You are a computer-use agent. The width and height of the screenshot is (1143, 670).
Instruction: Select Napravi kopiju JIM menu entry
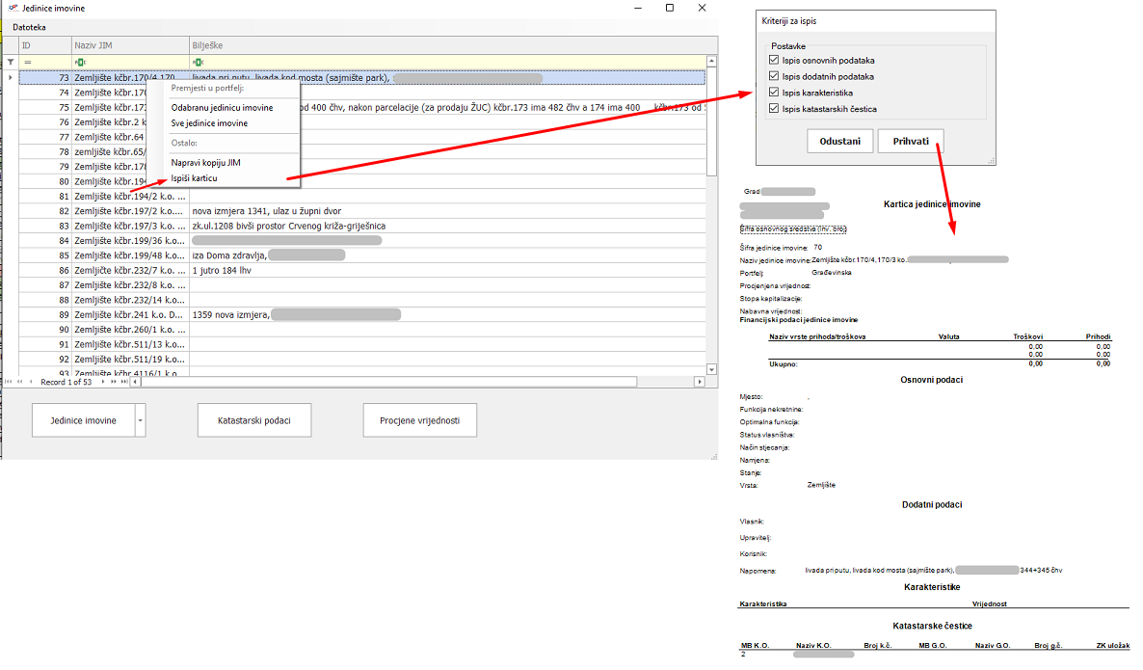pos(205,163)
